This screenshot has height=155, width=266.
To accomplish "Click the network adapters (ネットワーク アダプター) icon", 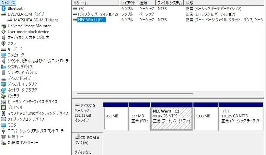I will (4, 90).
